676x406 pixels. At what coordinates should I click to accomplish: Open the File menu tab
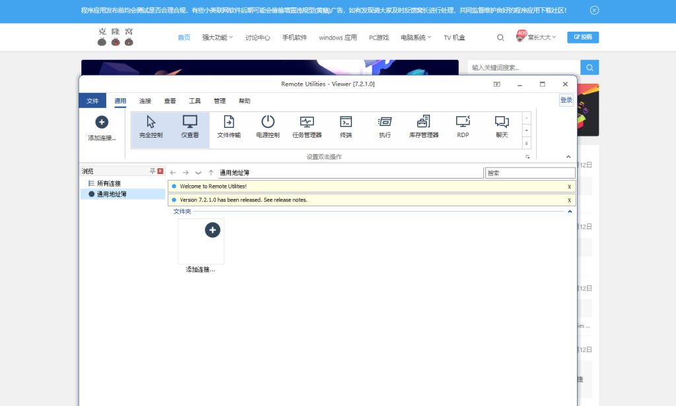[92, 101]
